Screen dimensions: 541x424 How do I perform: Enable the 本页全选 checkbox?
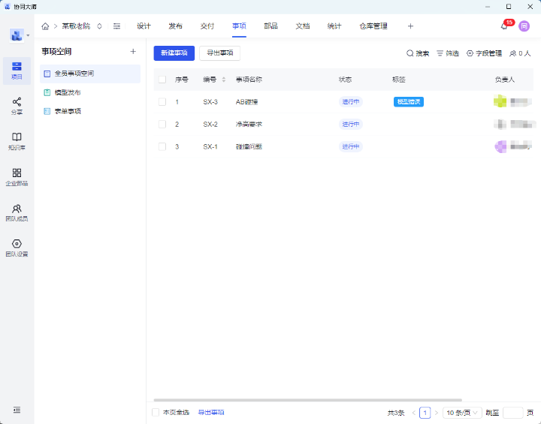pyautogui.click(x=156, y=412)
